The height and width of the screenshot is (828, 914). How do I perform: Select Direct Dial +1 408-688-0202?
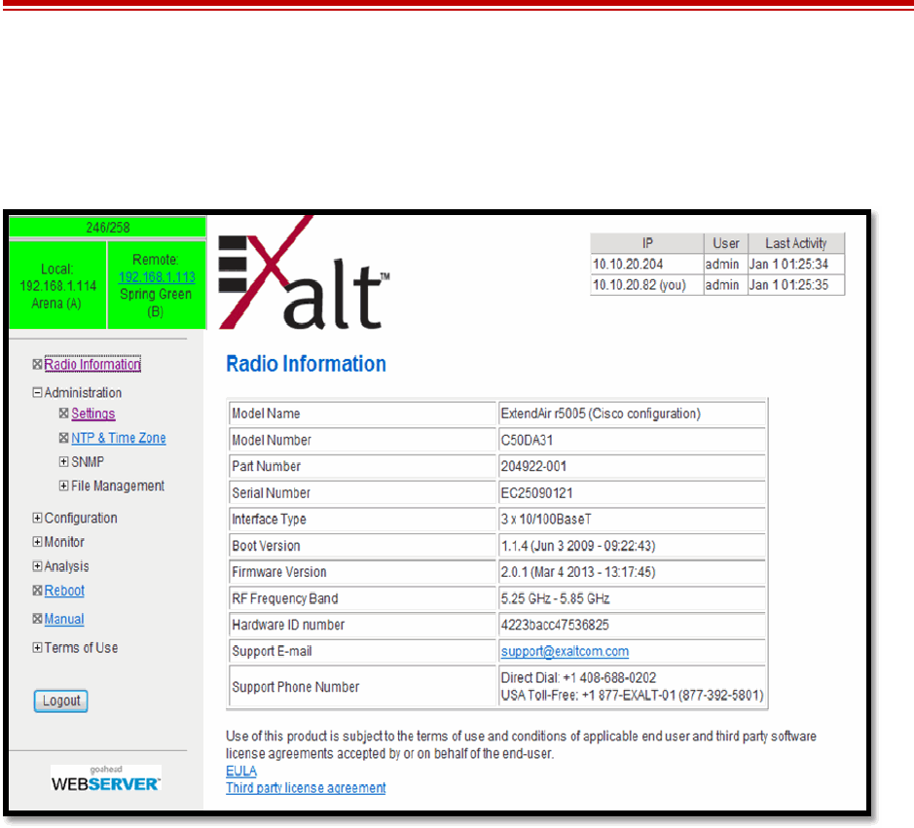pos(579,677)
